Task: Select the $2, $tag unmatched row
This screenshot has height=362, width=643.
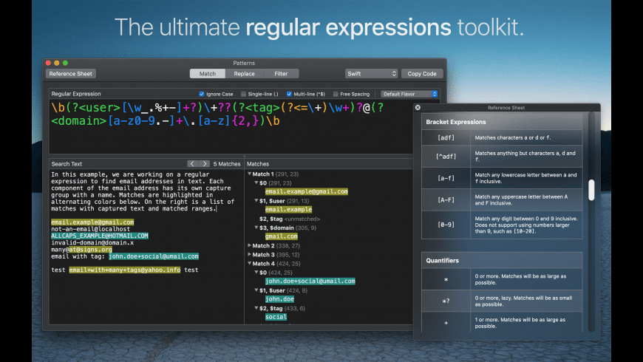Action: pyautogui.click(x=290, y=219)
